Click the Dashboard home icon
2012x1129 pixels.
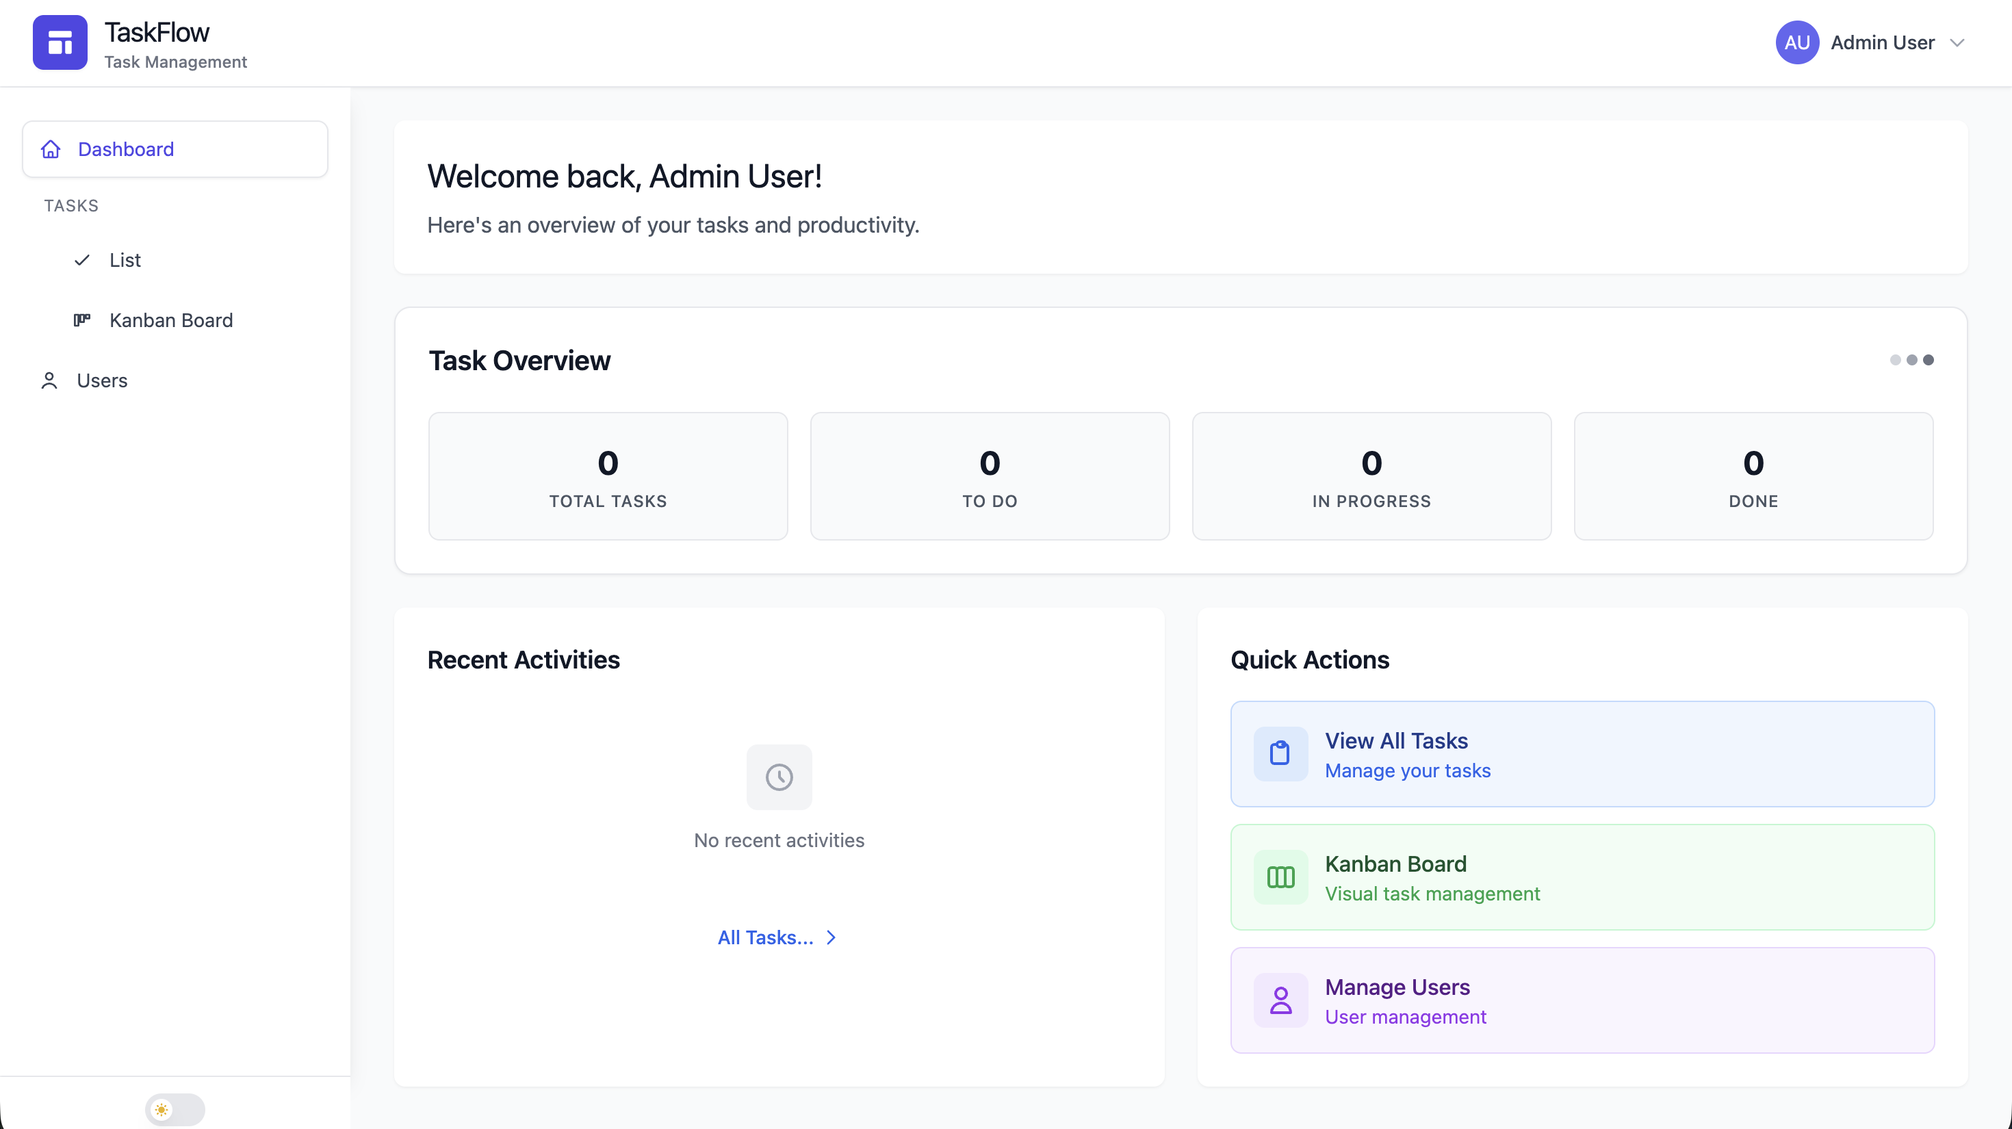[51, 149]
